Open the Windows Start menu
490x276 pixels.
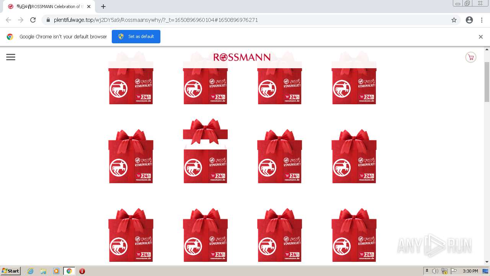coord(11,271)
